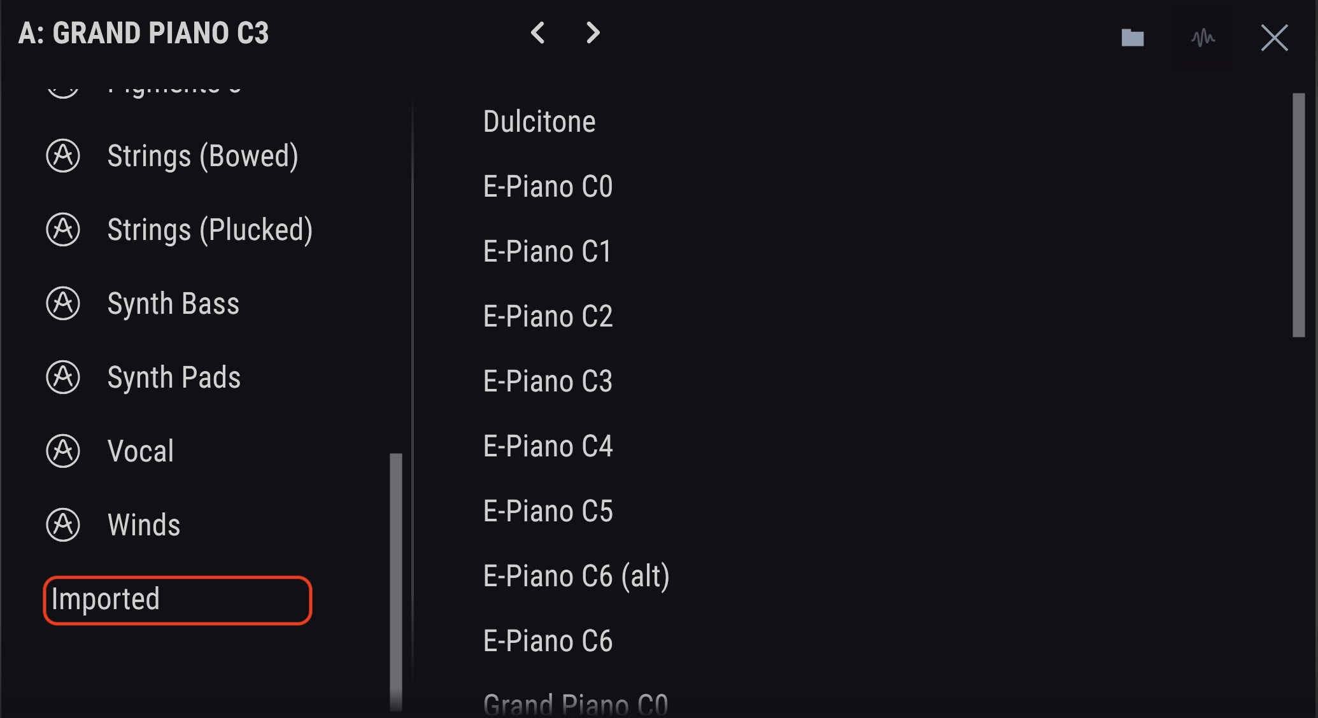
Task: Open the Synth Pads category
Action: pyautogui.click(x=174, y=377)
